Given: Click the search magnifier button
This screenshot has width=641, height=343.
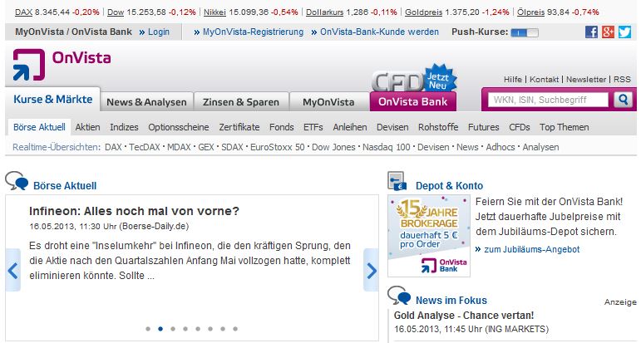Looking at the screenshot, I should (623, 100).
